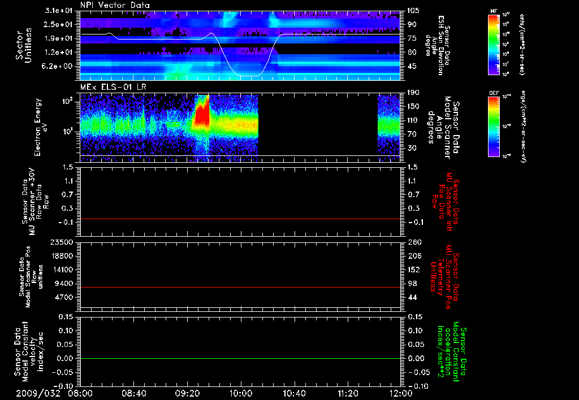Image resolution: width=579 pixels, height=400 pixels.
Task: Click the '70' scanner angle axis value
Action: pyautogui.click(x=412, y=134)
